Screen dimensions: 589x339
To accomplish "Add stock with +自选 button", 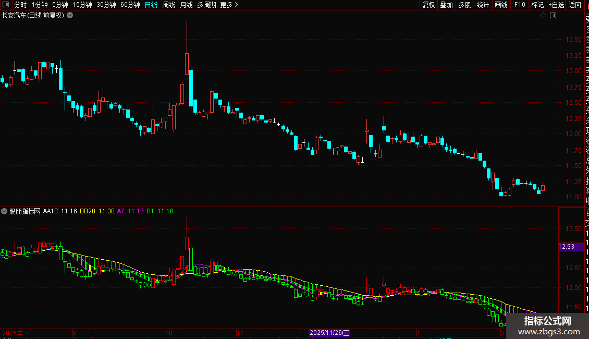I will (x=556, y=5).
